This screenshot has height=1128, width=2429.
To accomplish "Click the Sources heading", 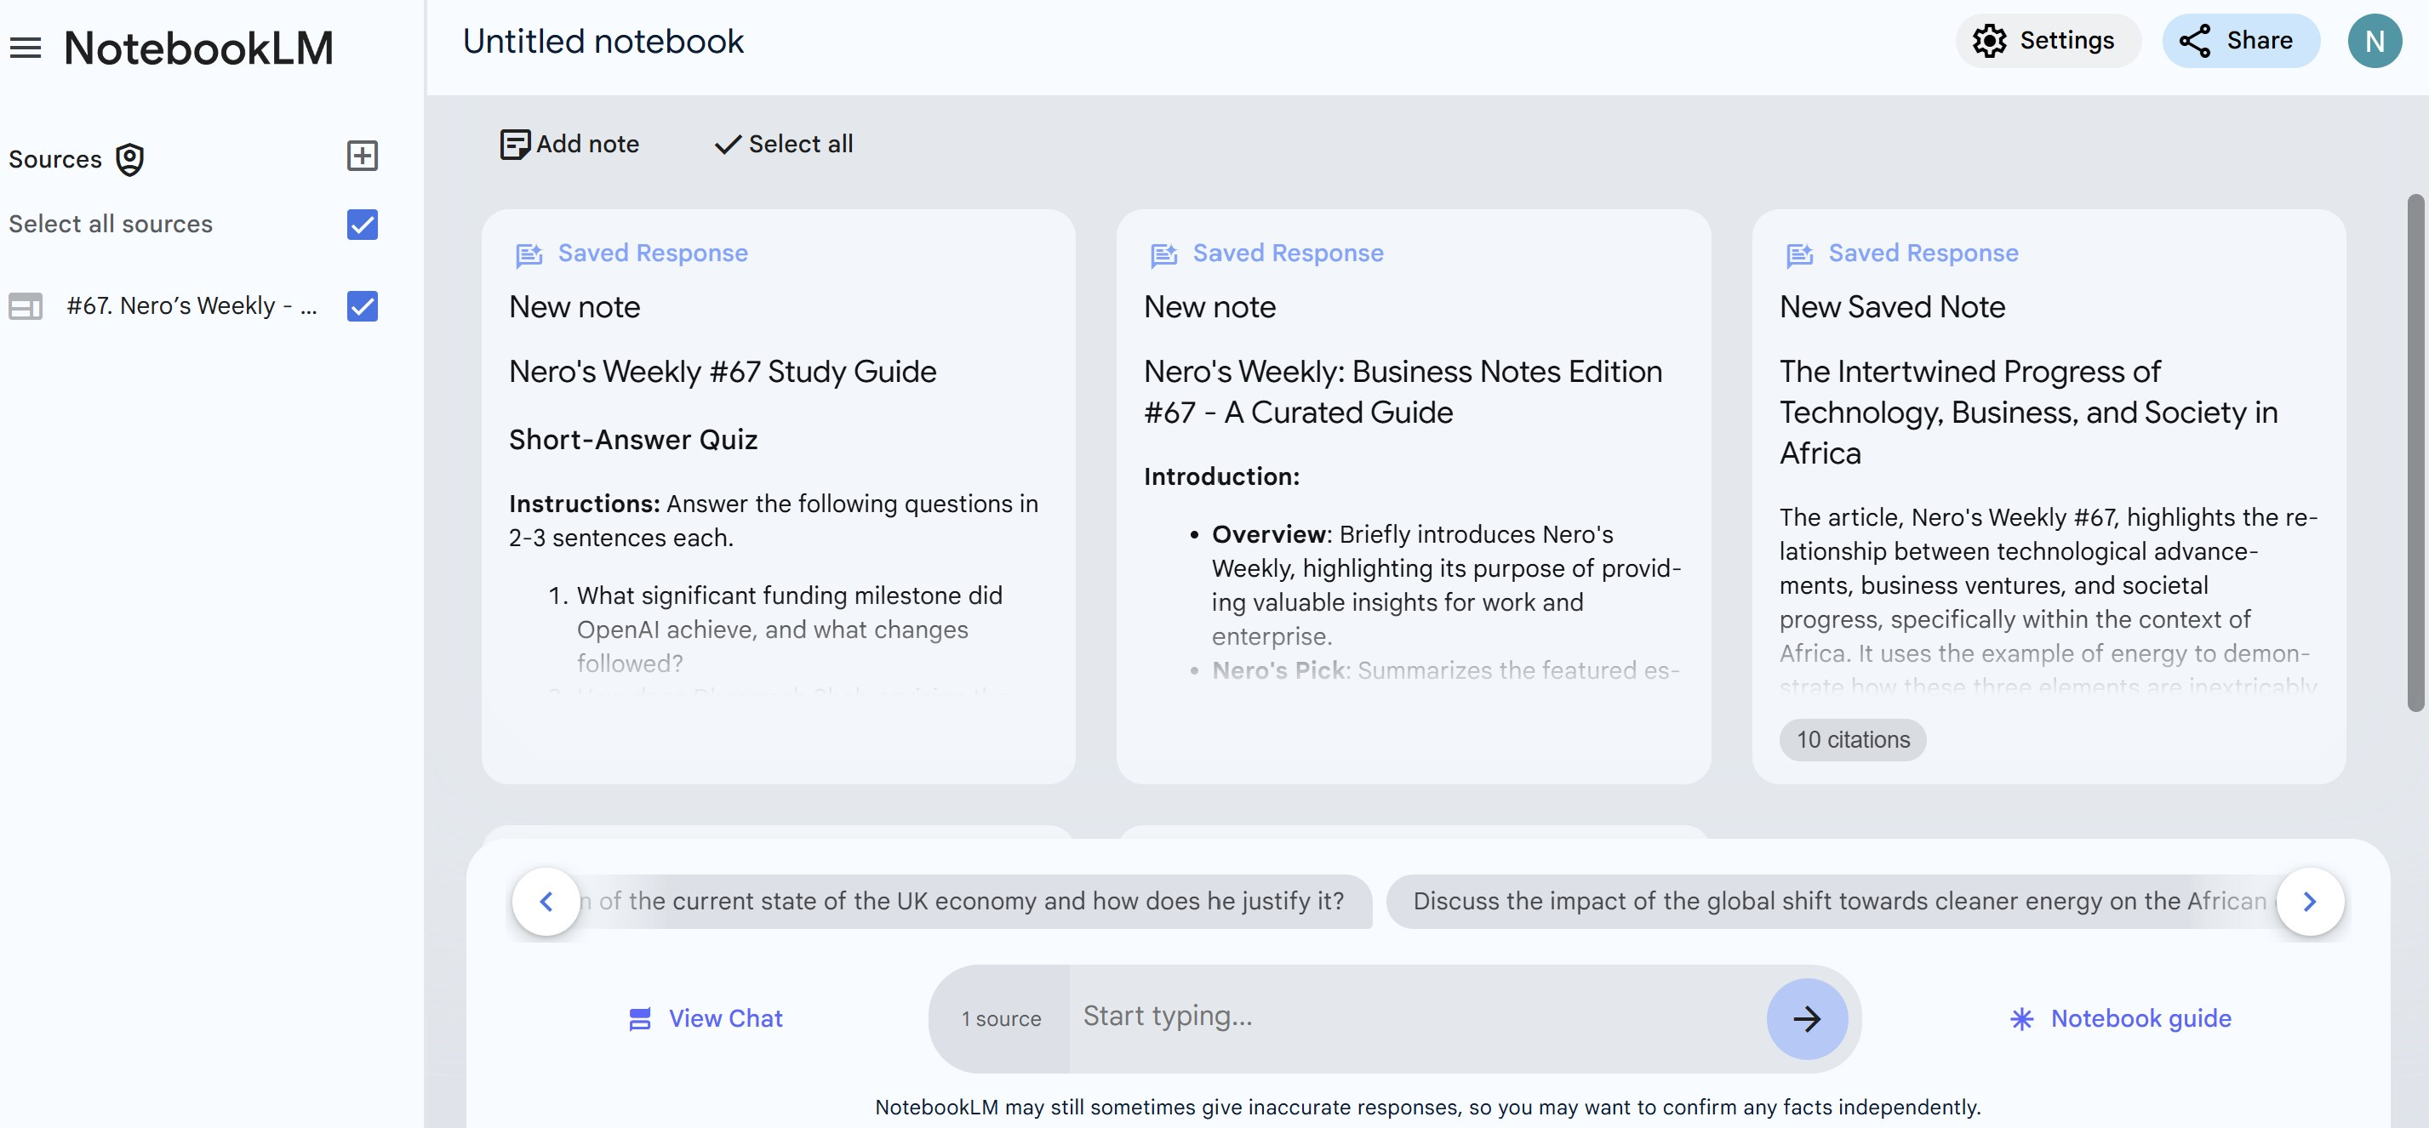I will click(x=55, y=159).
